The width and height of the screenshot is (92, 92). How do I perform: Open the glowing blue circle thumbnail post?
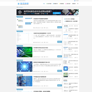pos(25,66)
